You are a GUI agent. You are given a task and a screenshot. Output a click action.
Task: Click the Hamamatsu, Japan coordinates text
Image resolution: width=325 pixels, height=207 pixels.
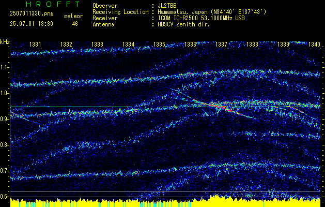(x=212, y=12)
